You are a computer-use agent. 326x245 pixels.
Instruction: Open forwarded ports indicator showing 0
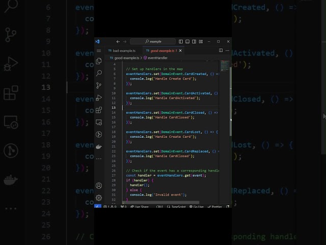click(123, 206)
